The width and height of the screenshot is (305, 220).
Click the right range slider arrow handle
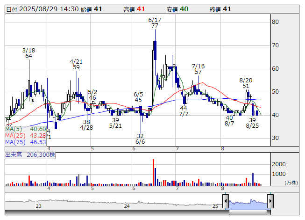pyautogui.click(x=270, y=201)
